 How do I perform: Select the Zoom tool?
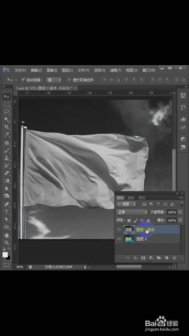click(7, 243)
